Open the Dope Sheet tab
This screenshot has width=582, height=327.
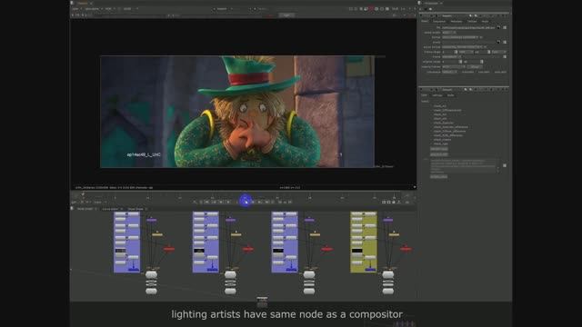click(x=135, y=209)
